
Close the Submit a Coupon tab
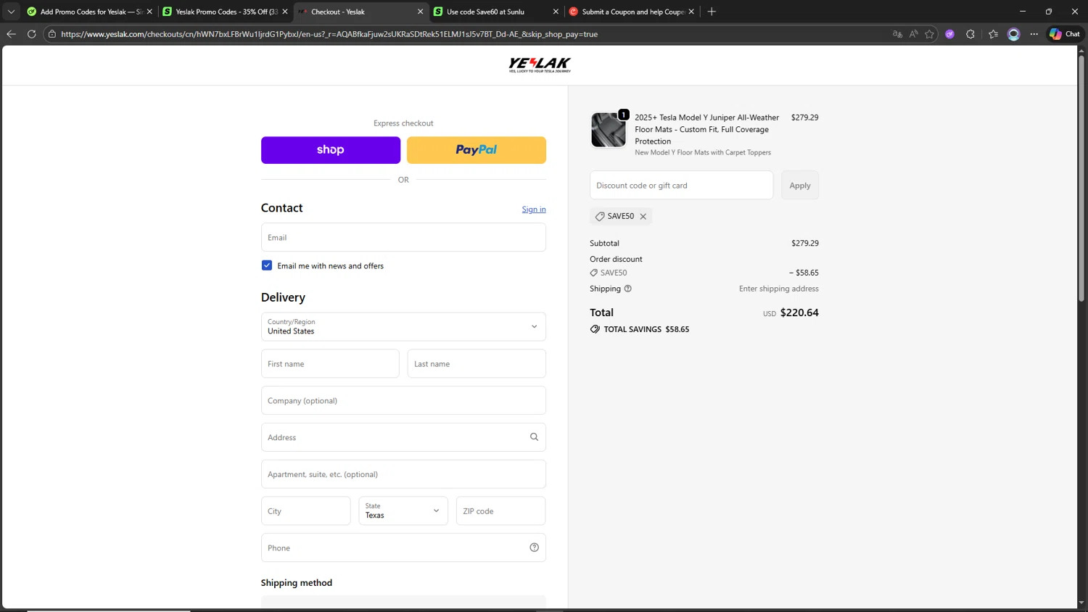click(x=691, y=12)
